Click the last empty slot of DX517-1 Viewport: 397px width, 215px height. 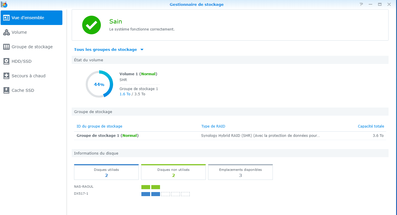pos(185,194)
